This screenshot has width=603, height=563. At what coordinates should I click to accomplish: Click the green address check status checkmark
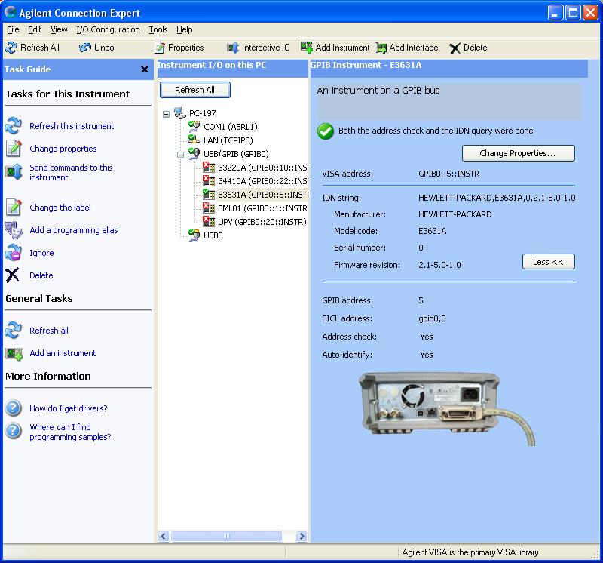click(326, 131)
